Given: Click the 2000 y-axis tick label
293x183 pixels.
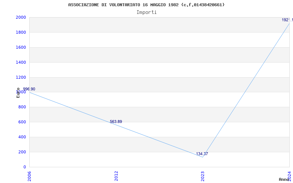Looking at the screenshot, I should (21, 17).
